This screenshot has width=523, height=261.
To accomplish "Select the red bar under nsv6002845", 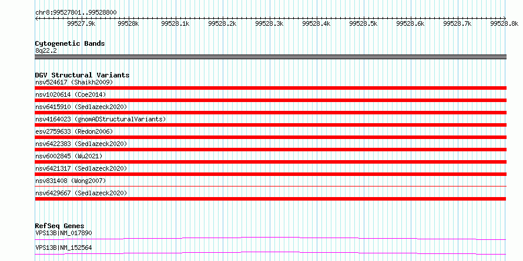I will (x=270, y=162).
